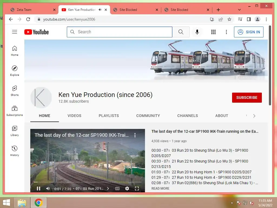
Task: Switch to the ABOUT channel tab
Action: [222, 116]
